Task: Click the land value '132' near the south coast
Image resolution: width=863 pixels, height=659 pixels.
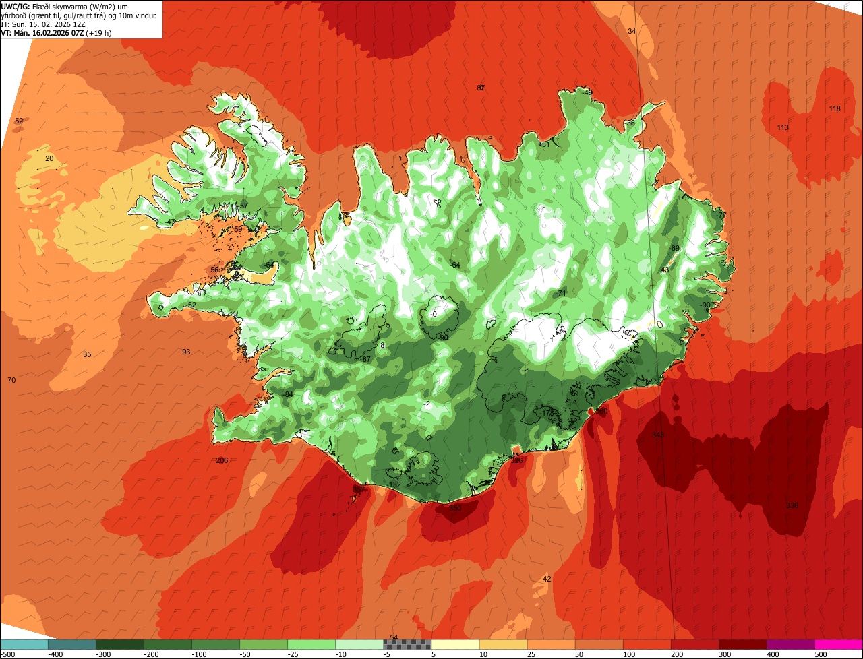Action: (x=395, y=484)
